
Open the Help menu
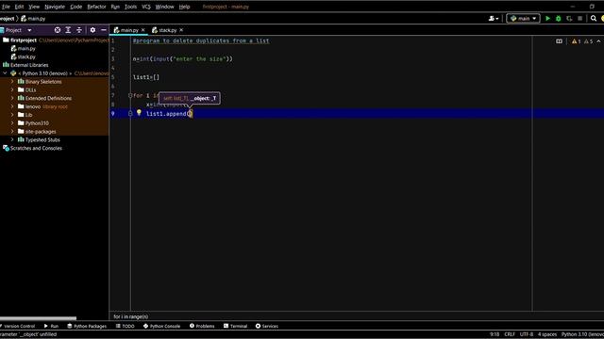(x=184, y=7)
